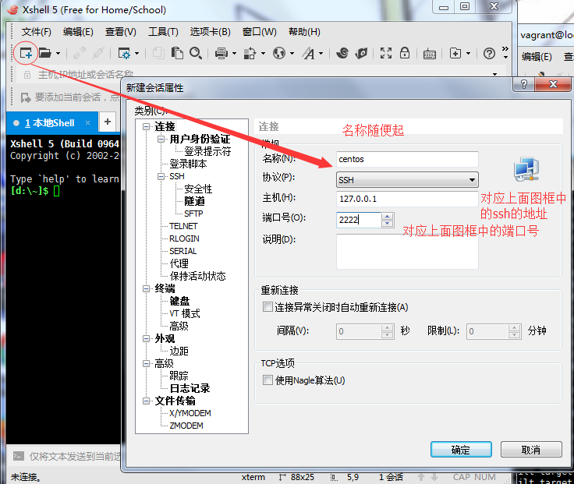This screenshot has height=484, width=574.
Task: Decrease port number with down spinner
Action: [x=387, y=223]
